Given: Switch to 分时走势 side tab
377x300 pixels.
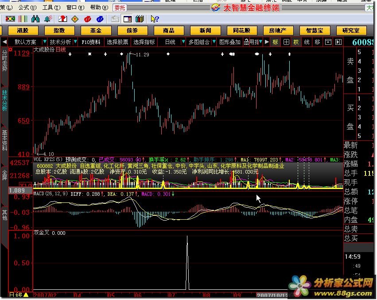Looking at the screenshot, I should tap(4, 60).
